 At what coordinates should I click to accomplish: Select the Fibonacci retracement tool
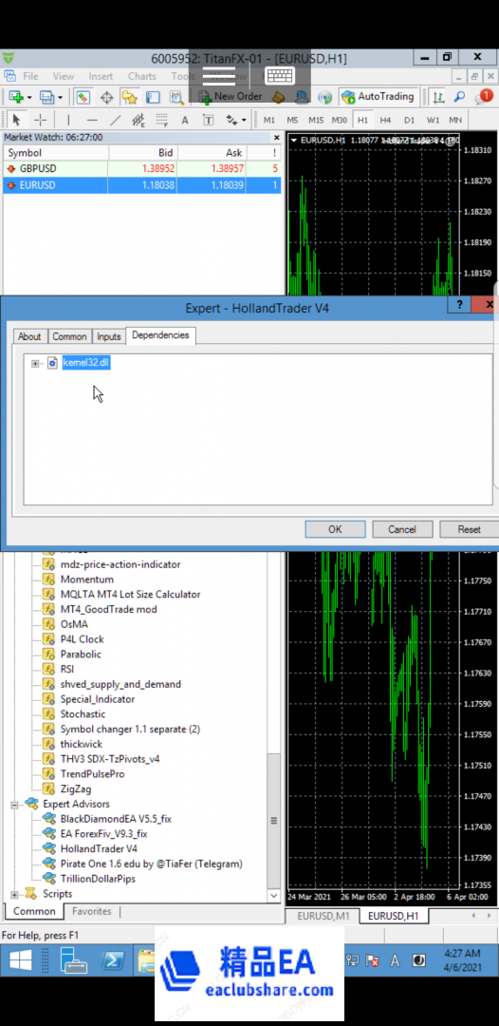[x=162, y=120]
